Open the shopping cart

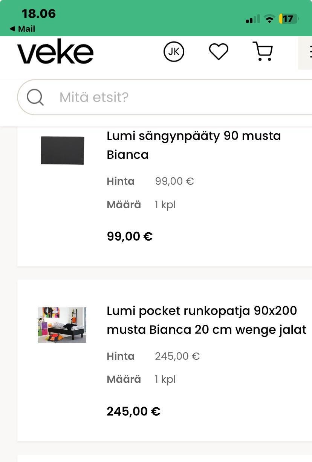263,51
